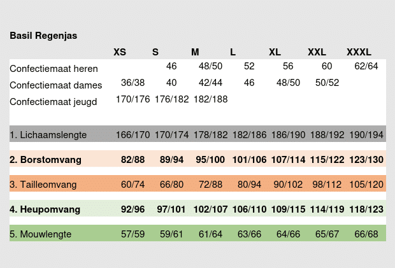Image resolution: width=395 pixels, height=268 pixels.
Task: Click the '5. Mouwlengte' row label
Action: click(x=40, y=234)
